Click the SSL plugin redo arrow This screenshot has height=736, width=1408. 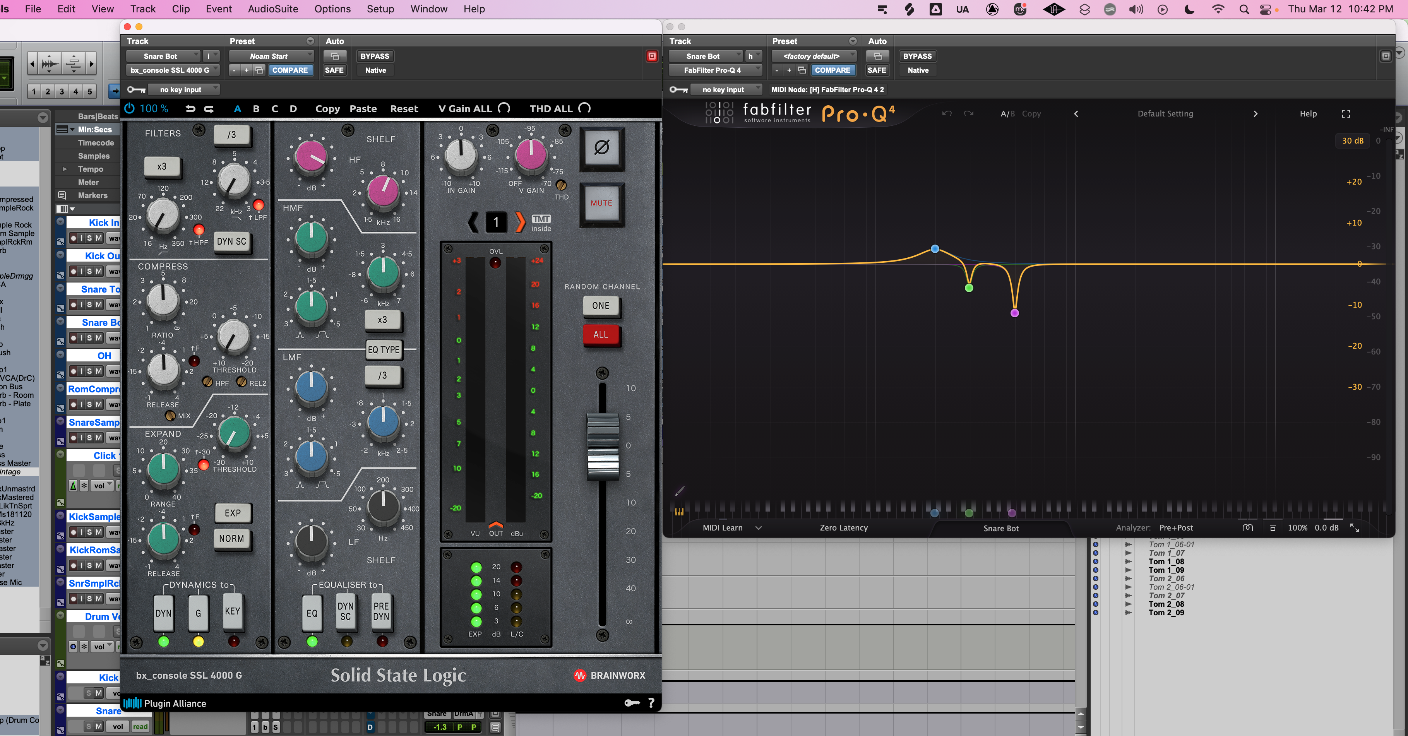209,109
